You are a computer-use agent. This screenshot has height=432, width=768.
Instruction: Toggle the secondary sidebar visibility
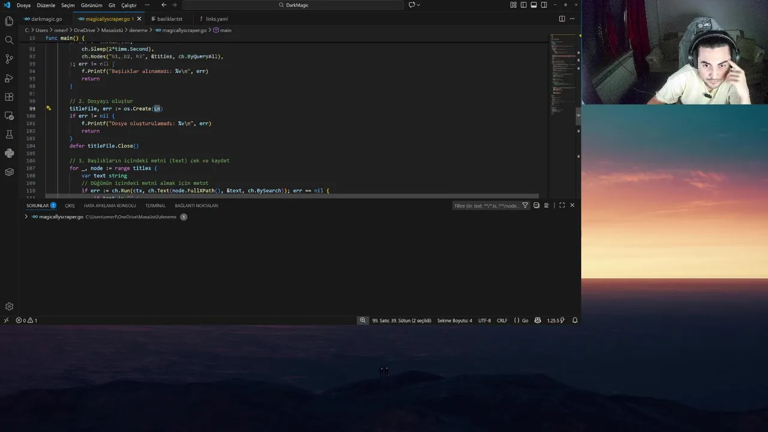(x=544, y=5)
